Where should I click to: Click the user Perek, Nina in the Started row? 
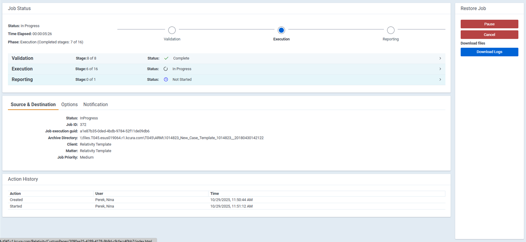click(104, 206)
